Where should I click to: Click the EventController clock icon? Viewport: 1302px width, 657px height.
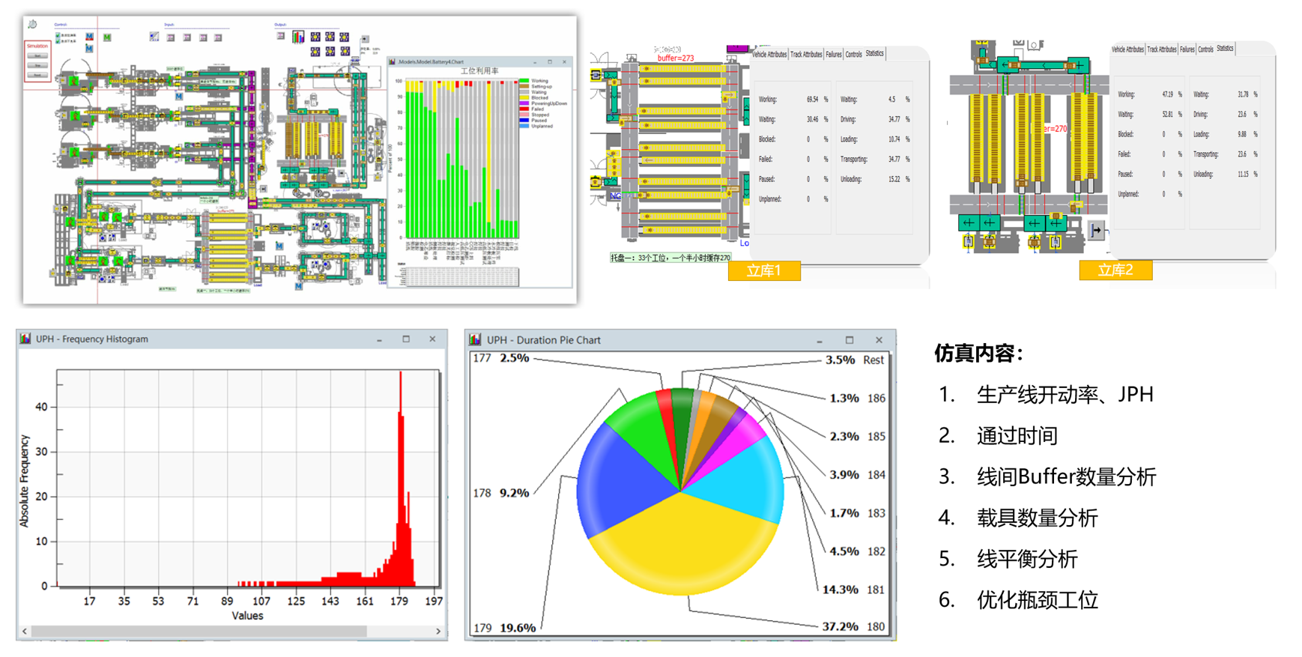click(32, 25)
